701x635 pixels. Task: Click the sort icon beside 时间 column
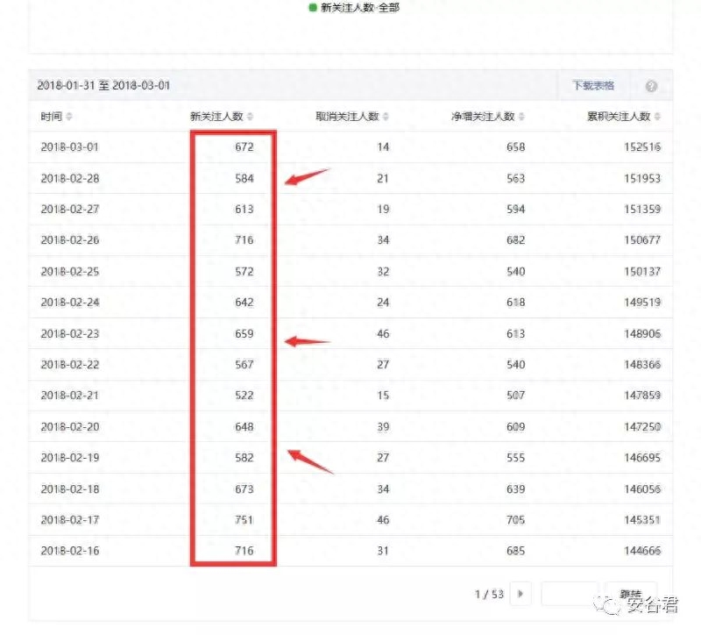[69, 117]
